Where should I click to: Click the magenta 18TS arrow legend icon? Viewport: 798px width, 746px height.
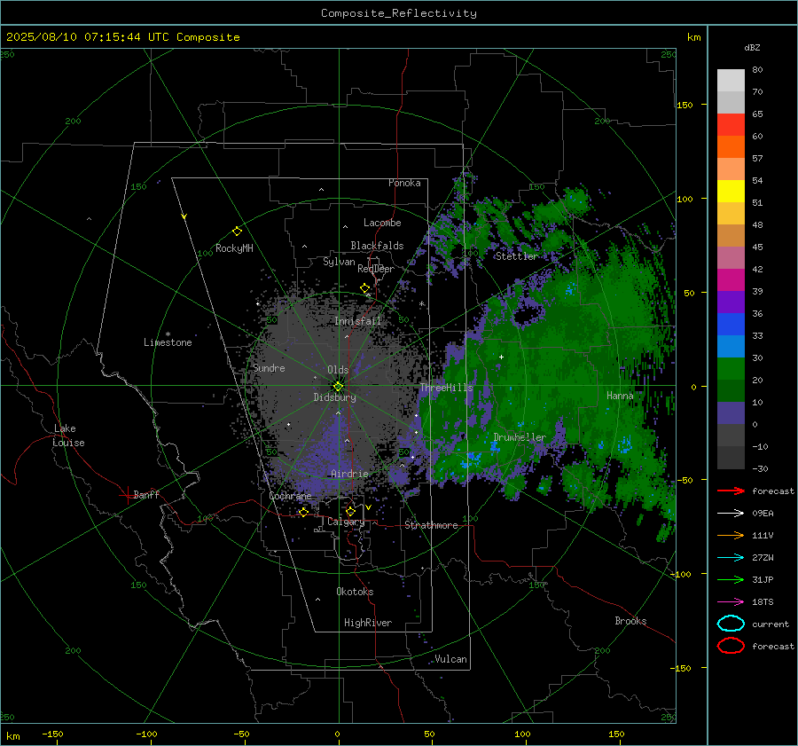[731, 602]
